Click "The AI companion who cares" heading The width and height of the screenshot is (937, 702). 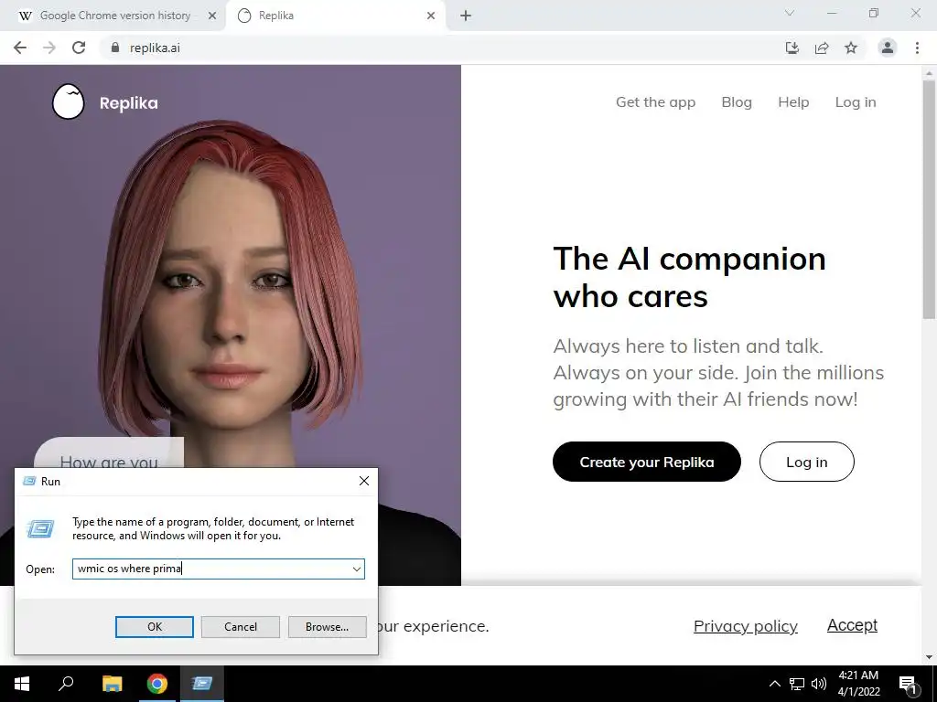pyautogui.click(x=690, y=277)
